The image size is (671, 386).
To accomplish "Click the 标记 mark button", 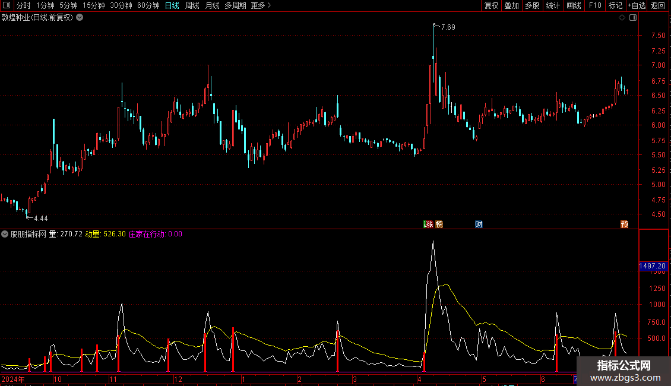I will point(615,5).
